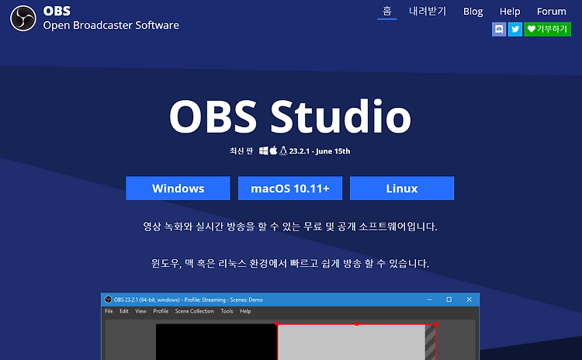Open Edit menu in the OBS demo window

[124, 311]
